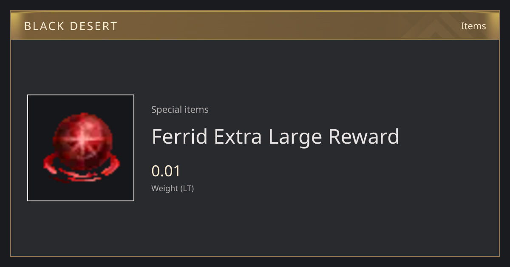Select the 0.01 weight value

pyautogui.click(x=166, y=171)
